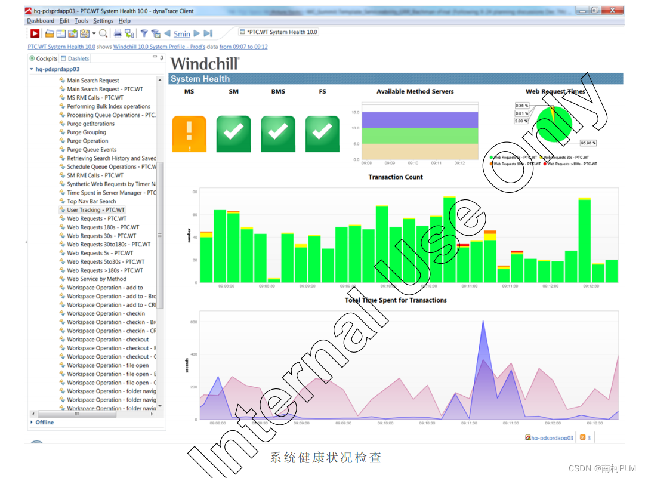Open the Settings menu
This screenshot has width=645, height=478.
coord(103,20)
